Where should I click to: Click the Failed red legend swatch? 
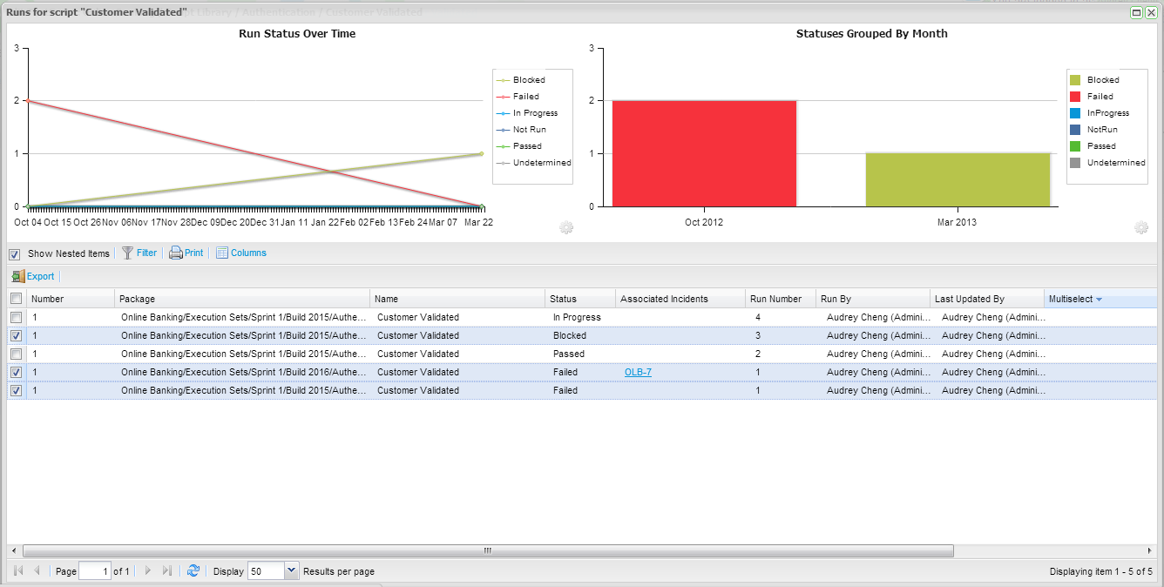click(1075, 97)
